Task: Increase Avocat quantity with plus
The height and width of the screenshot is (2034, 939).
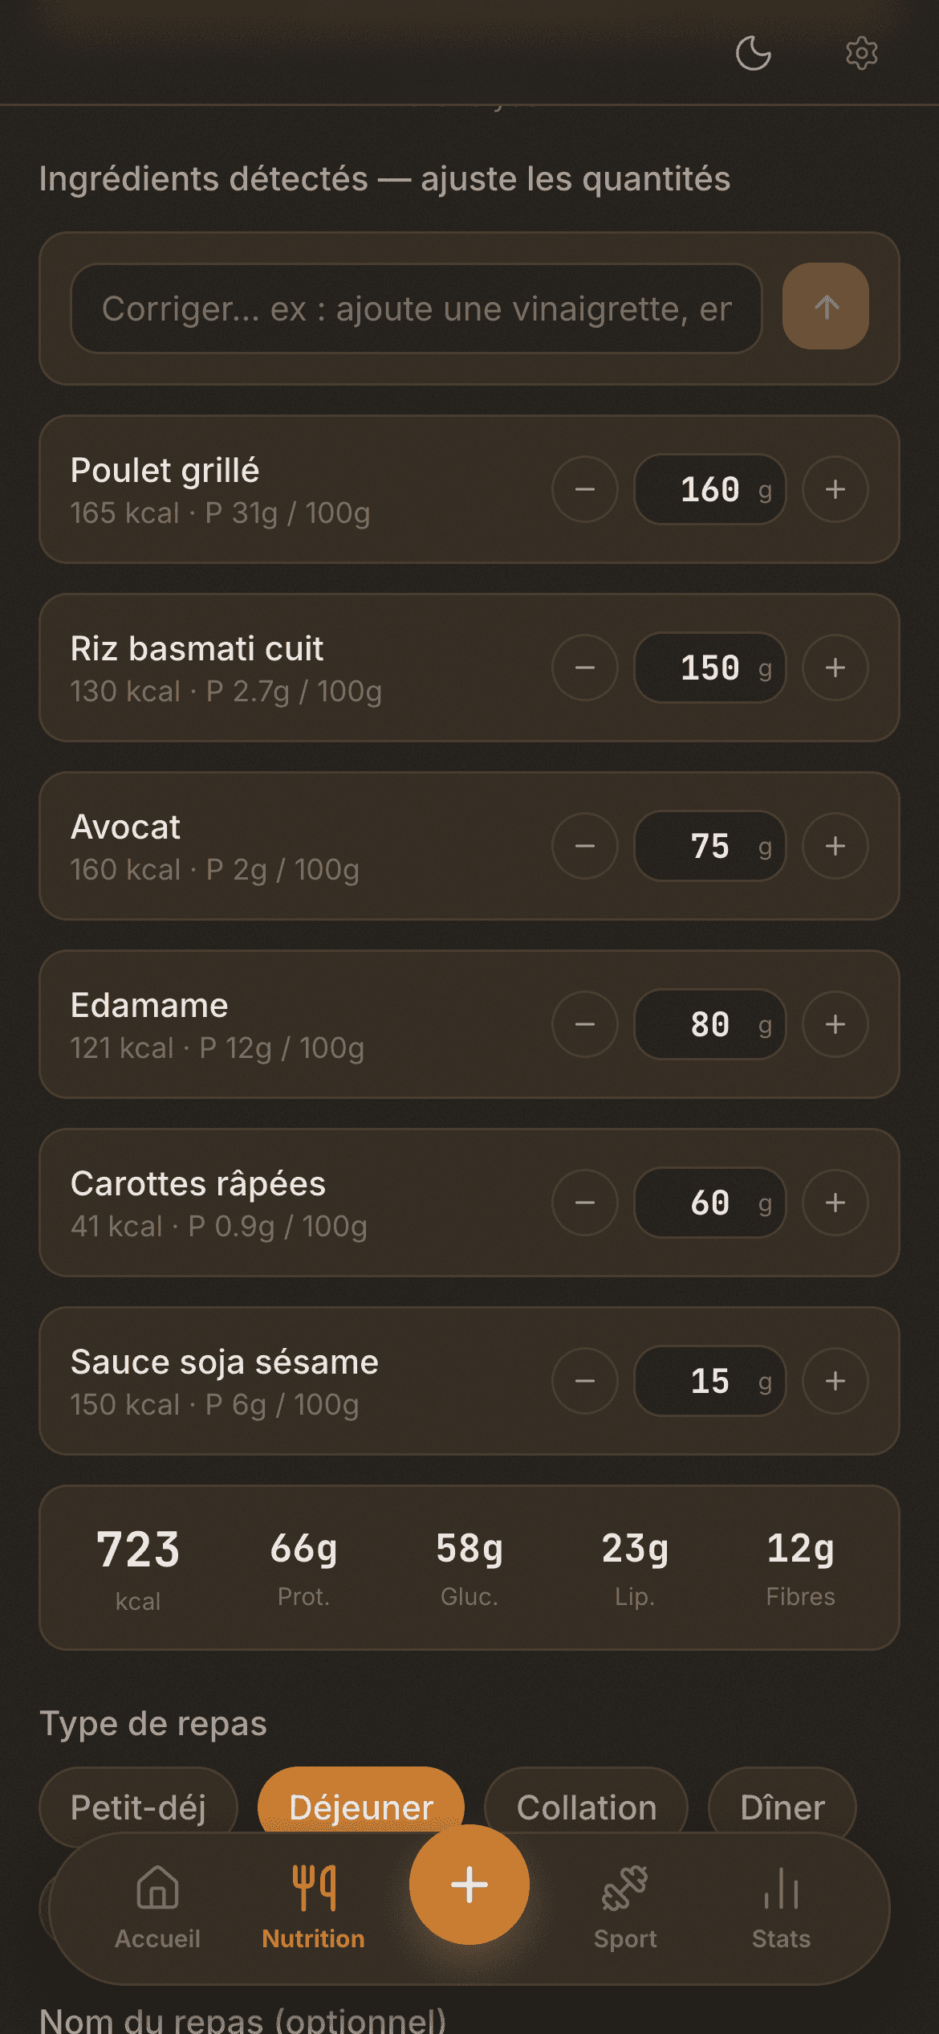Action: pos(835,846)
